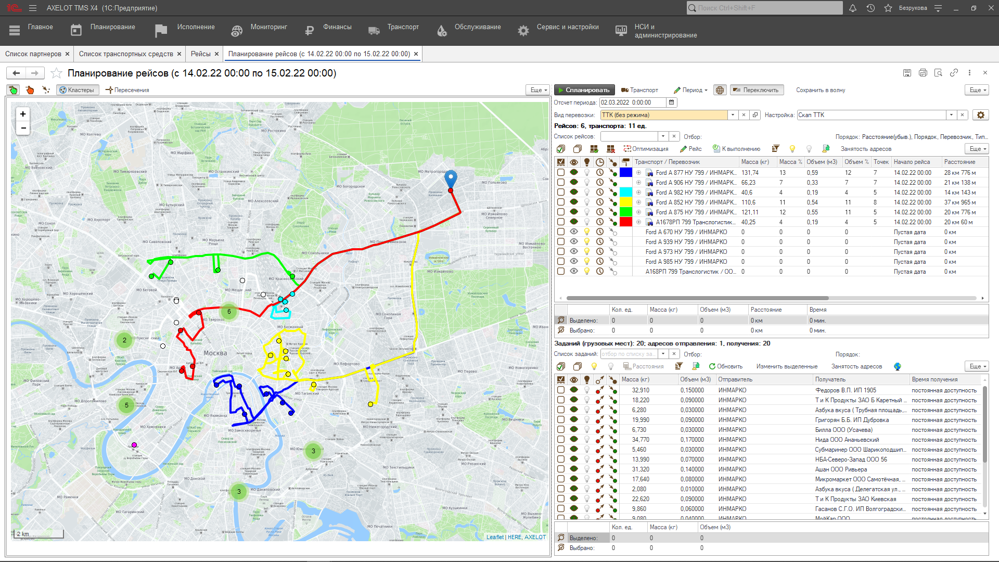Add page to favorites with star icon
Viewport: 999px width, 562px height.
tap(56, 73)
